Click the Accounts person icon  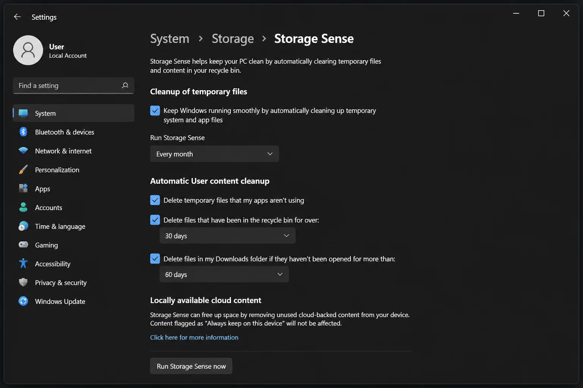23,207
